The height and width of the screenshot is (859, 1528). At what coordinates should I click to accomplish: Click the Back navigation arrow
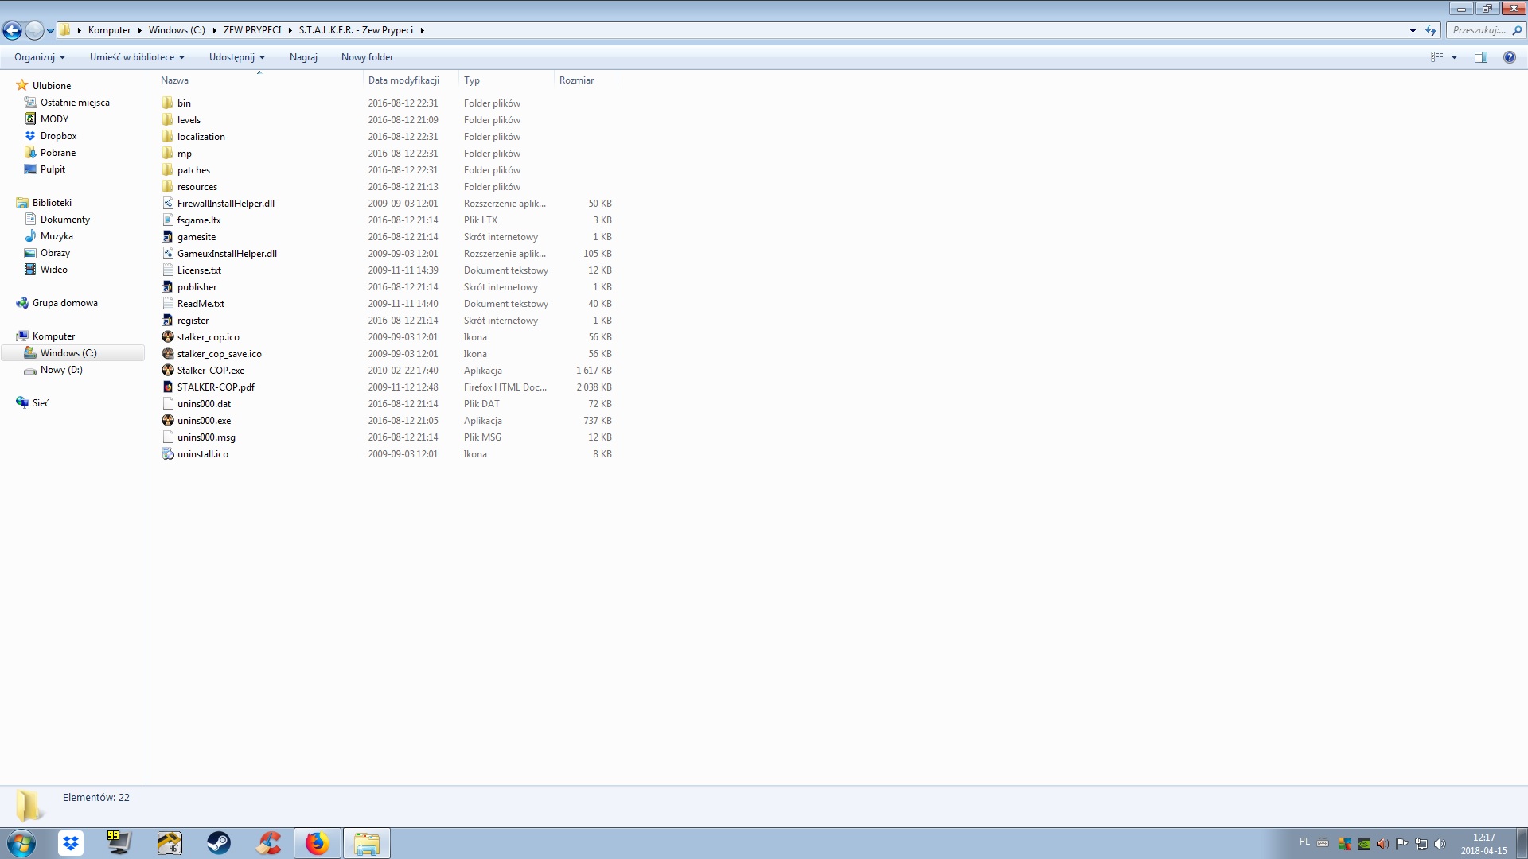point(12,30)
